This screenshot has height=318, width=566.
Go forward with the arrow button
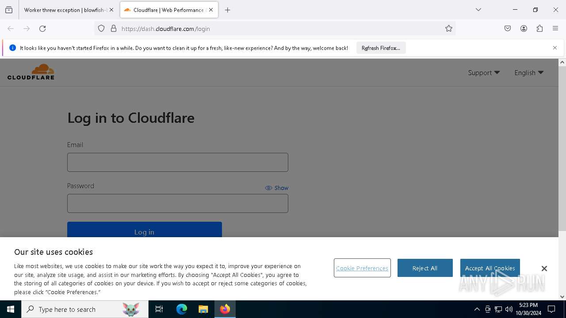[x=27, y=29]
